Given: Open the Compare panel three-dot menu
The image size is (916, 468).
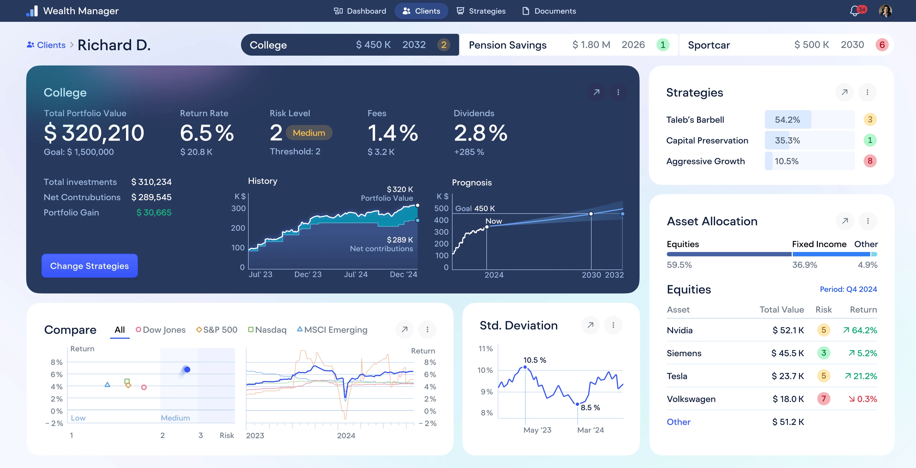Looking at the screenshot, I should [427, 329].
